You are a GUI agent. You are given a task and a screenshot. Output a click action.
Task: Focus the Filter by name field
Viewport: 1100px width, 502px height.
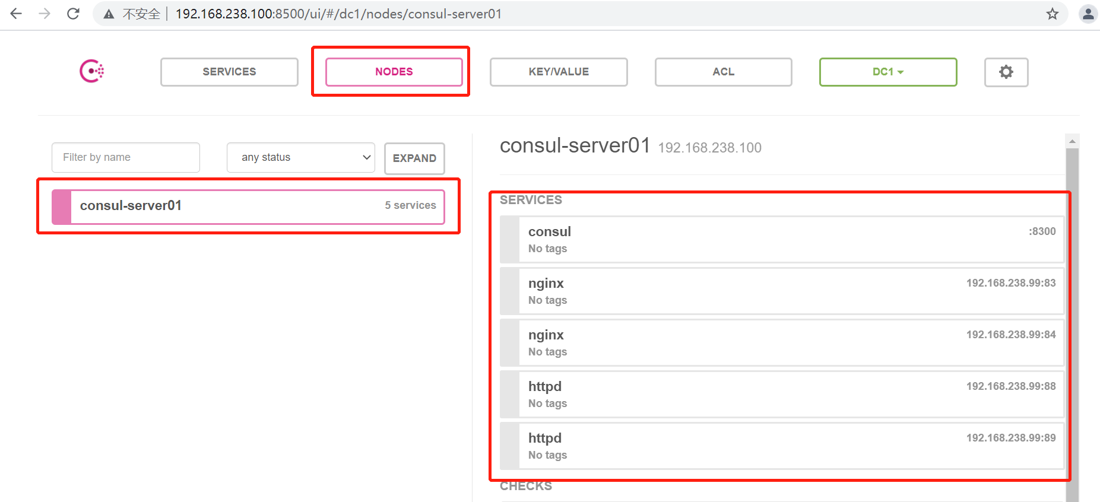pyautogui.click(x=126, y=157)
